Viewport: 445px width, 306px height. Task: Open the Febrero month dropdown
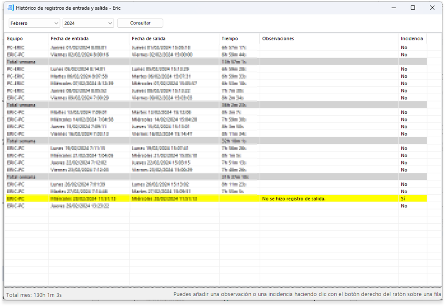pos(34,23)
